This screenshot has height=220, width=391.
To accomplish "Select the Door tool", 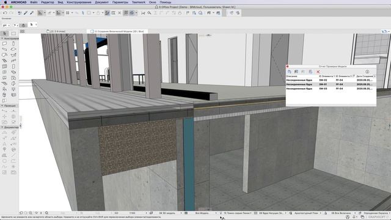I will pos(13,67).
